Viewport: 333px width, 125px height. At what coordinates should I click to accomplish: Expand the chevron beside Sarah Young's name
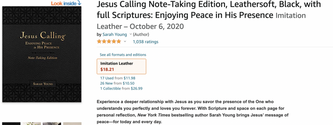(x=131, y=34)
